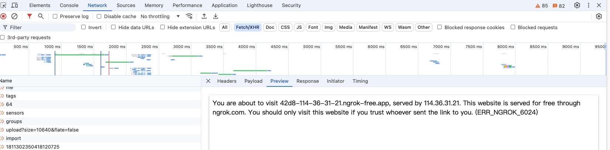Select the JS resource type filter
This screenshot has height=150, width=610.
299,27
